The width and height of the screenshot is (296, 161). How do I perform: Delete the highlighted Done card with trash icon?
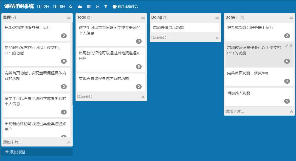tap(291, 46)
